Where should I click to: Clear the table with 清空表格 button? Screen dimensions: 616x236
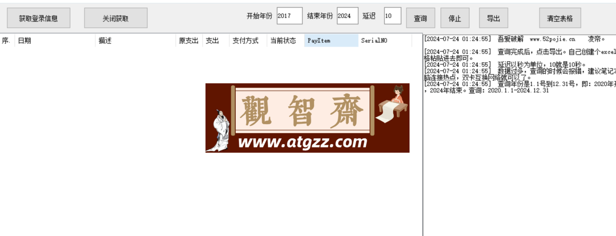(x=560, y=18)
